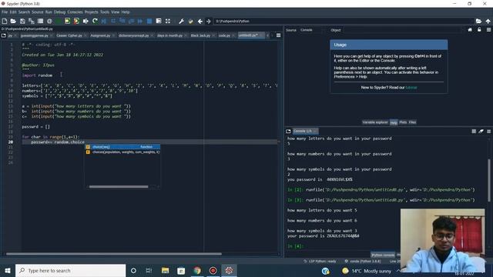Open the Files pane tab

[412, 122]
